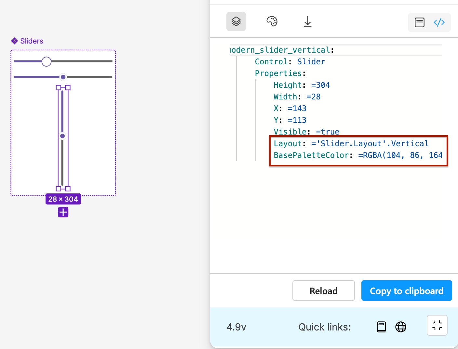Click the Control: Slider line
This screenshot has width=458, height=349.
coord(290,62)
